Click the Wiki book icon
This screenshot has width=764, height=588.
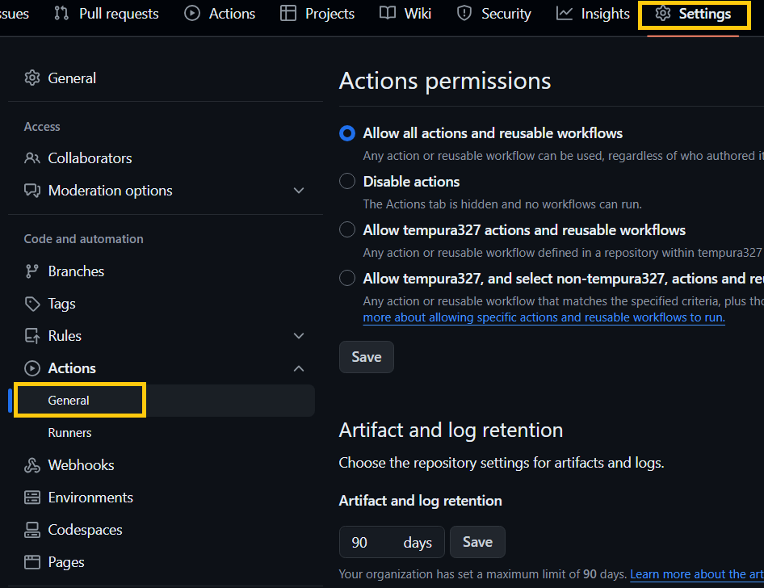(388, 13)
